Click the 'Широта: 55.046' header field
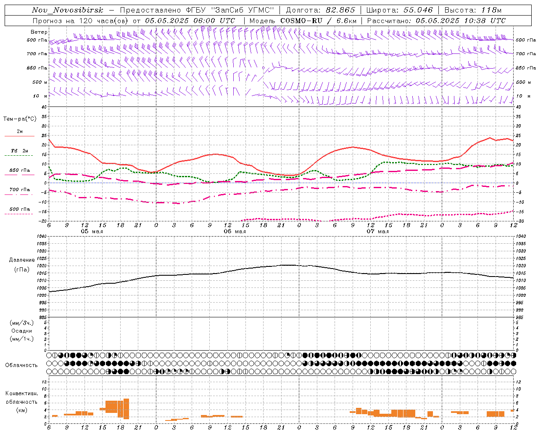Image resolution: width=538 pixels, height=431 pixels. (x=400, y=10)
